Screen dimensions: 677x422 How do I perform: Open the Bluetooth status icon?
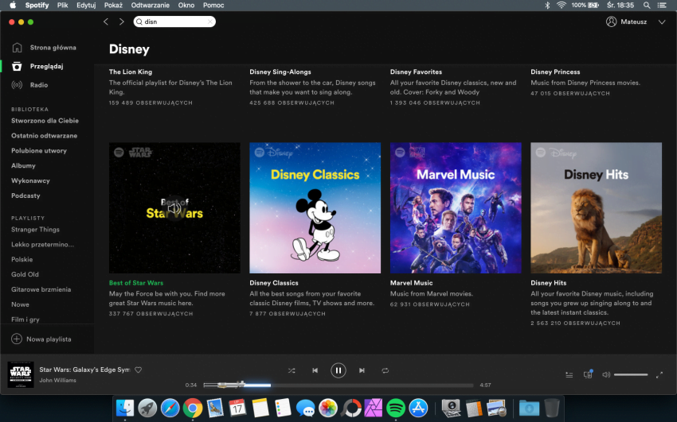click(547, 6)
